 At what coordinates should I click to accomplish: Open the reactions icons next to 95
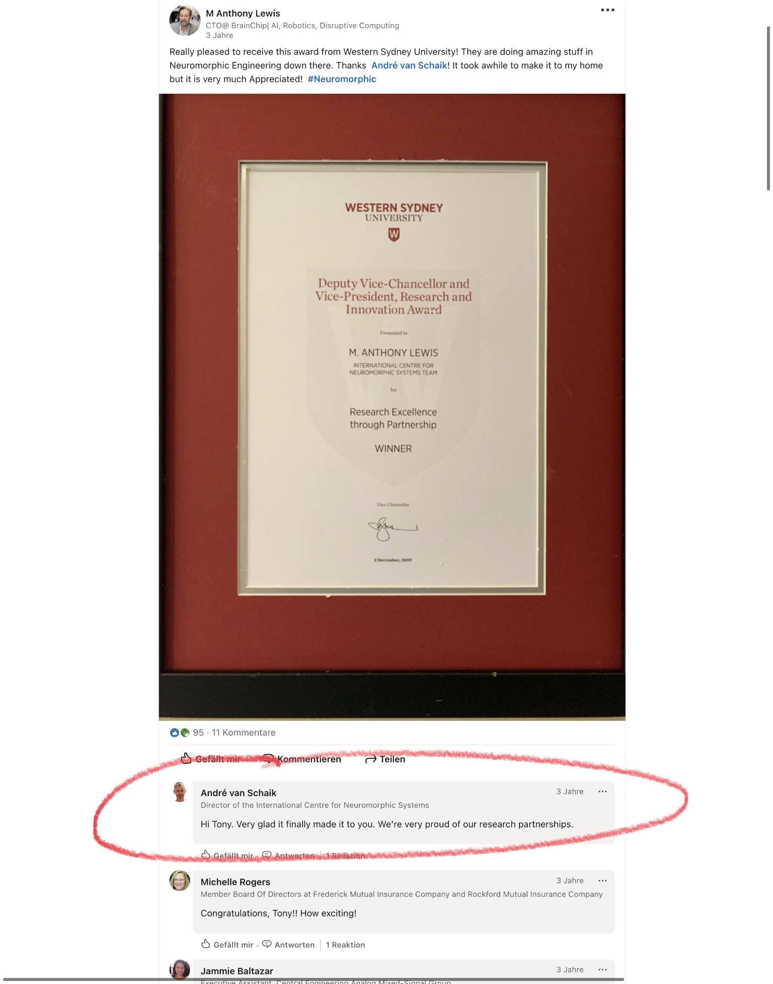click(x=180, y=733)
